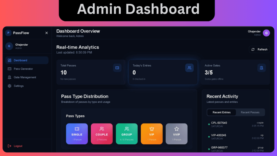Click the green status dot beside CPL-507540
The height and width of the screenshot is (156, 277).
209,124
